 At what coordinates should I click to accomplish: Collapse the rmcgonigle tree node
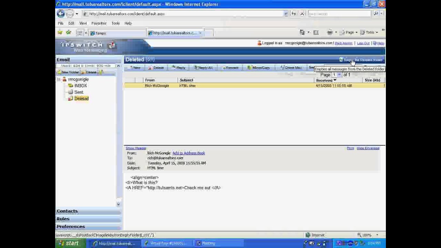(x=59, y=80)
